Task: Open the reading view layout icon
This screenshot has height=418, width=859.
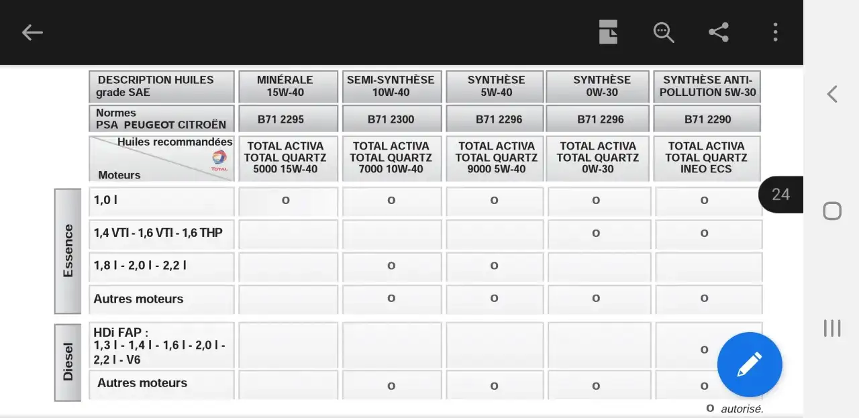Action: click(608, 32)
